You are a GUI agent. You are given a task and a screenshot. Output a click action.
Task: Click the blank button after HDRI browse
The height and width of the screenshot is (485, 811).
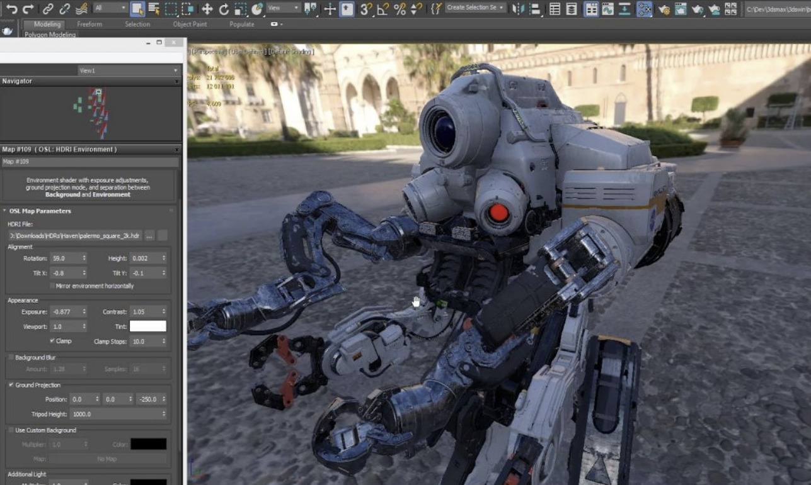tap(163, 235)
